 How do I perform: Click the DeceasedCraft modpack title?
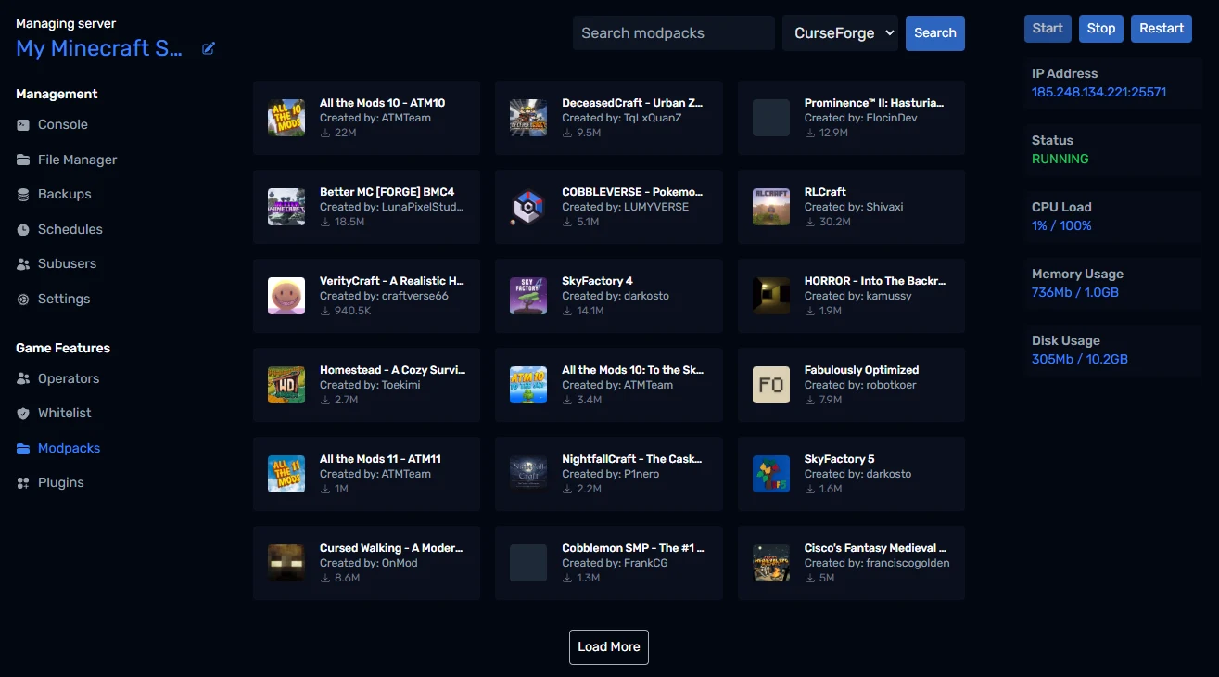pos(632,103)
